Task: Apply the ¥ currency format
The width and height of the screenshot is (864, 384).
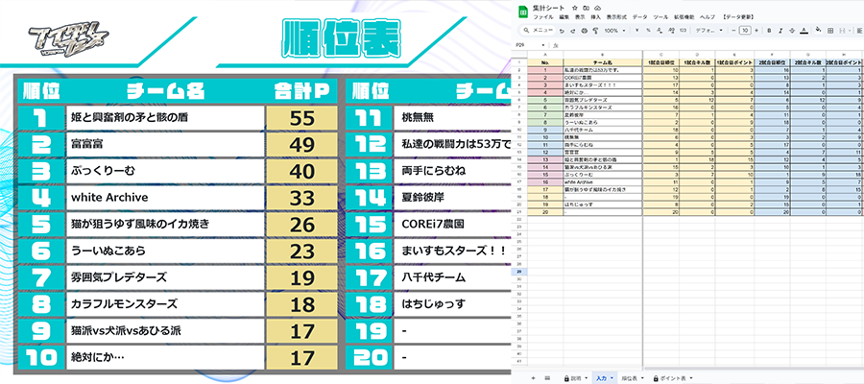Action: coord(637,31)
